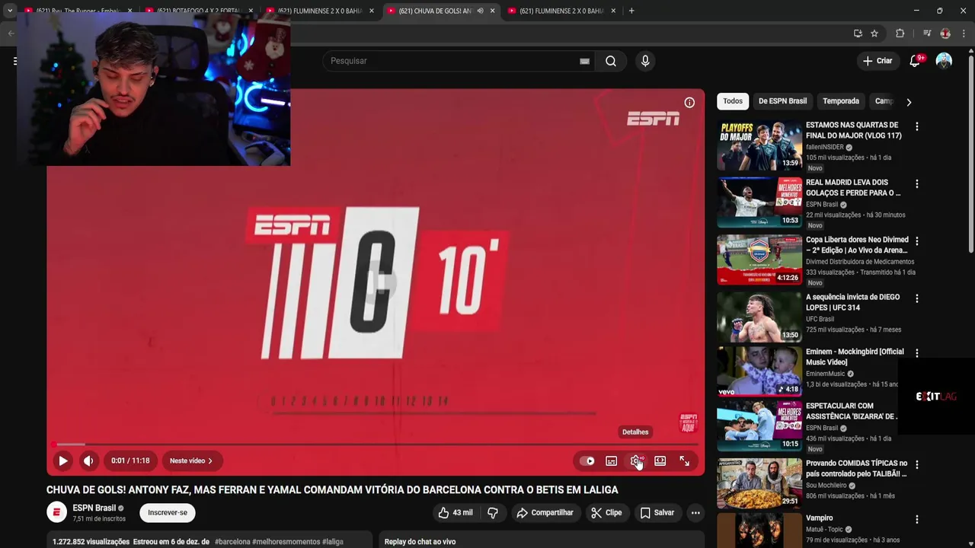975x548 pixels.
Task: Click the #laliga hashtag
Action: coord(332,542)
